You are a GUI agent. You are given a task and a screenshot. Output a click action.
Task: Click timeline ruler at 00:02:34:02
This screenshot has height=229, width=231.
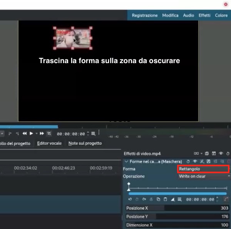tap(25, 168)
